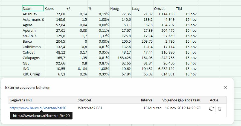Select the Galapagos row name cell

point(33,58)
